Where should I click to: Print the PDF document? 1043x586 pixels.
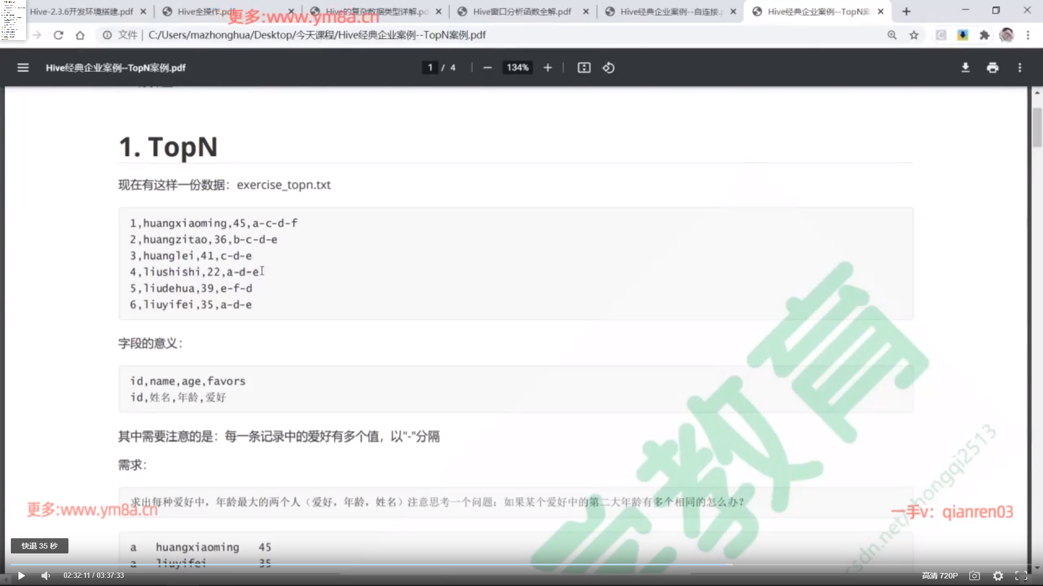[992, 68]
